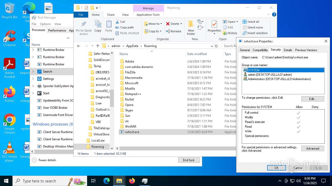
Task: Click Cut in Clipboard group
Action: [x=120, y=22]
